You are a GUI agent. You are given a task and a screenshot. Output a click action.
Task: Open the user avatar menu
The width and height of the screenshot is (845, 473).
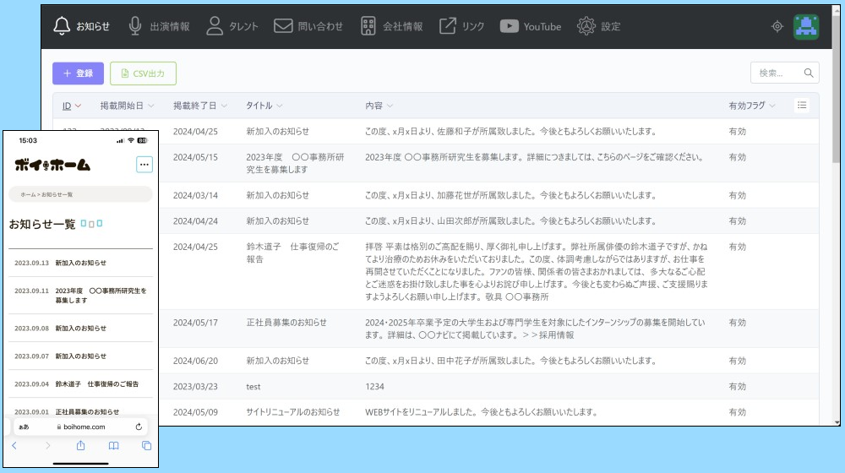[806, 27]
